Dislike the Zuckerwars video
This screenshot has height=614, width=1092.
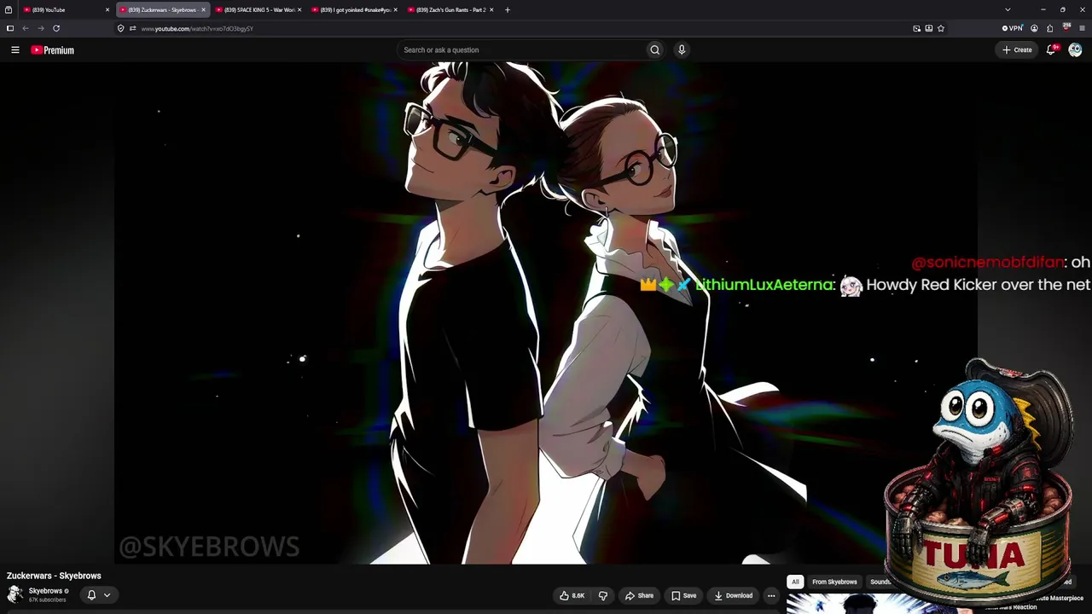(x=602, y=595)
